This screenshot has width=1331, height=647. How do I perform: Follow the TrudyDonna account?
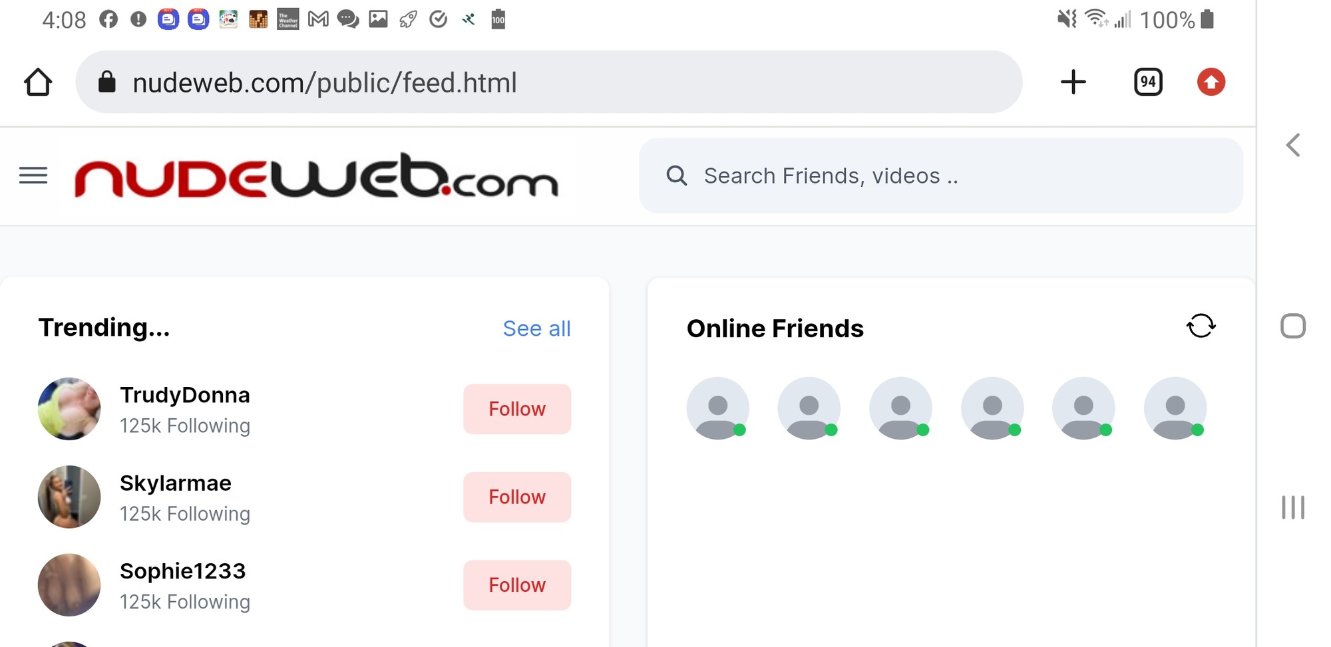coord(517,409)
